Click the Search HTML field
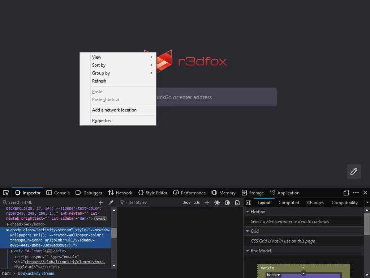The width and height of the screenshot is (370, 278). coord(48,203)
